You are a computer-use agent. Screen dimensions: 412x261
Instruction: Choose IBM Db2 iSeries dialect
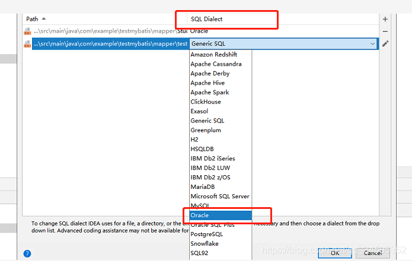pyautogui.click(x=220, y=159)
